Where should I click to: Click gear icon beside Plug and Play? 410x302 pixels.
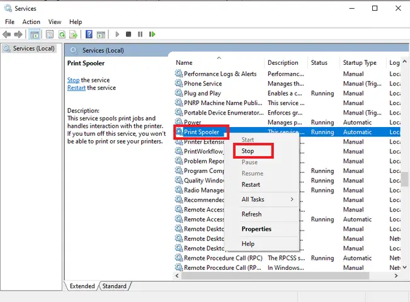[x=179, y=93]
